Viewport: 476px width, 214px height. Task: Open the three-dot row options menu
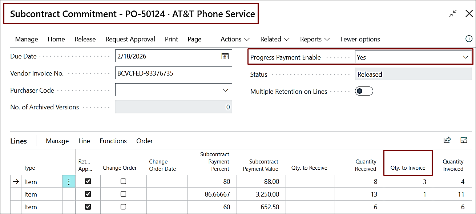69,182
